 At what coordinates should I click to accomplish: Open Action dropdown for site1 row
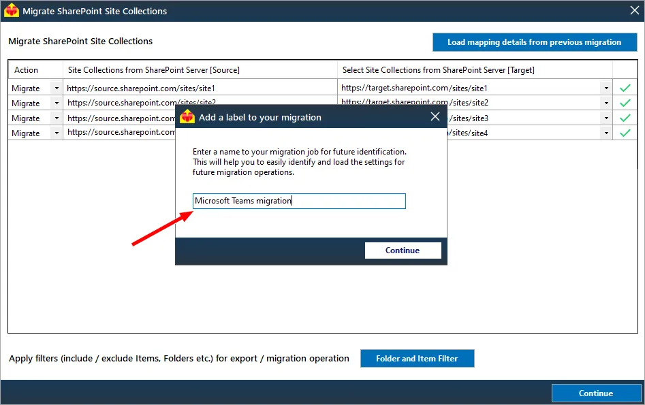pyautogui.click(x=57, y=88)
